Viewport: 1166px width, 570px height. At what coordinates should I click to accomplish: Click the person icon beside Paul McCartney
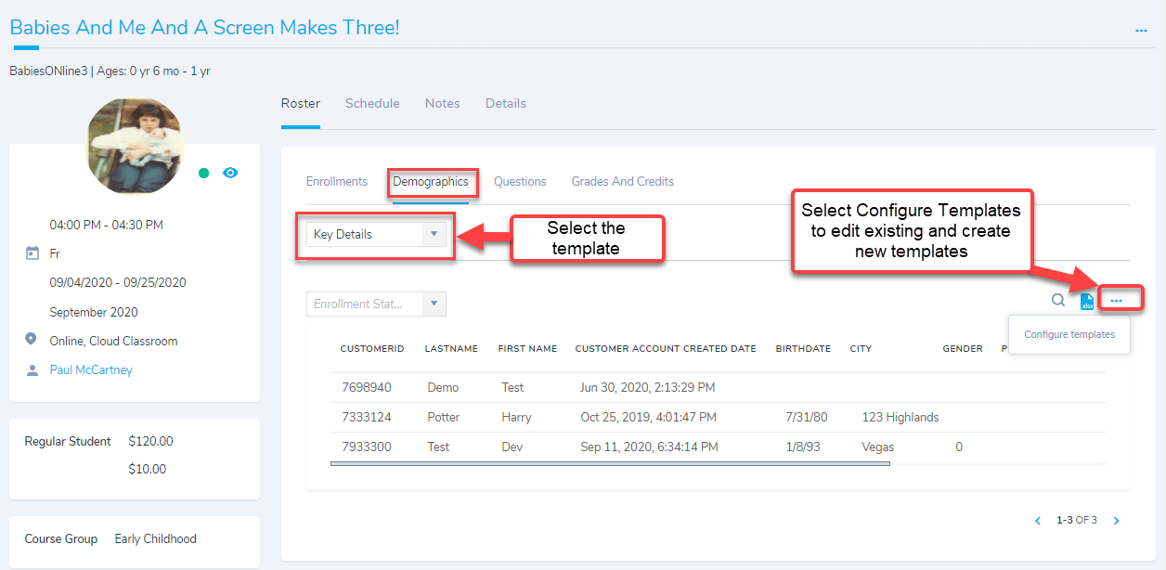pyautogui.click(x=32, y=369)
